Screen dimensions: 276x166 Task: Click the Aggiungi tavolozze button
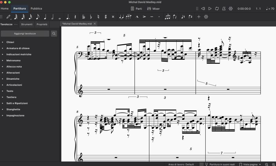coord(25,33)
